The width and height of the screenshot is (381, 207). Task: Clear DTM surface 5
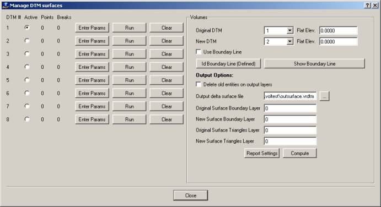click(x=167, y=80)
